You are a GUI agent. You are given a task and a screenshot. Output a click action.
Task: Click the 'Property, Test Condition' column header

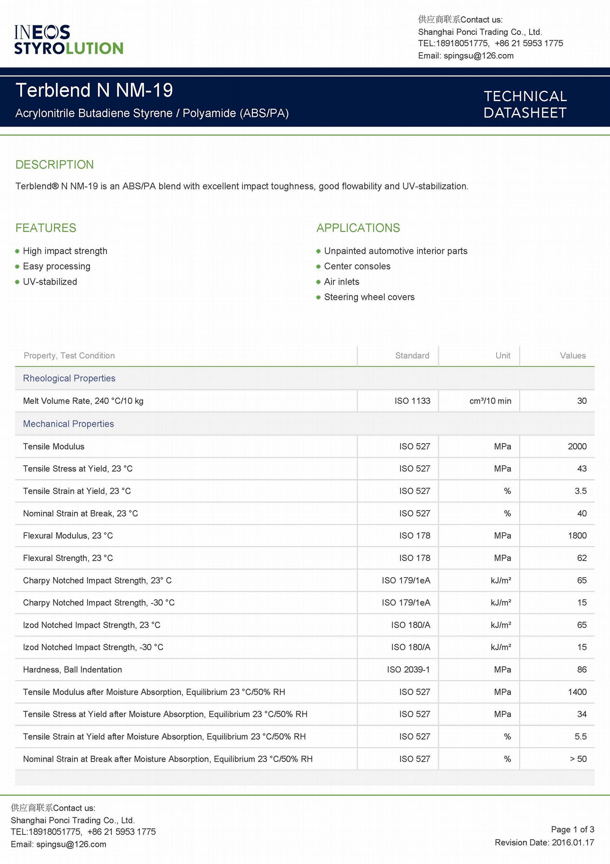69,356
